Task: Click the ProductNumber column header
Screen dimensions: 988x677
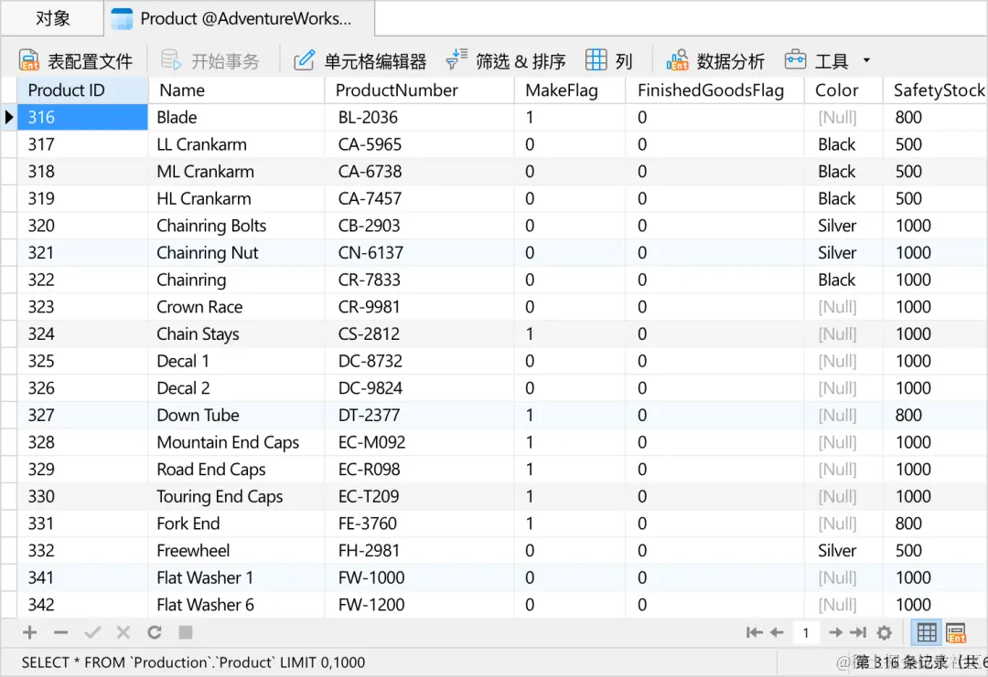Action: 420,90
